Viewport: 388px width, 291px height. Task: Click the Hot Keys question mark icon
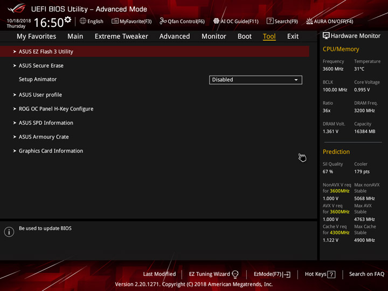tap(331, 274)
